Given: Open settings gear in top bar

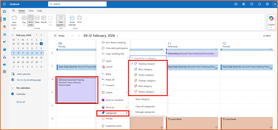Looking at the screenshot, I should 267,4.
